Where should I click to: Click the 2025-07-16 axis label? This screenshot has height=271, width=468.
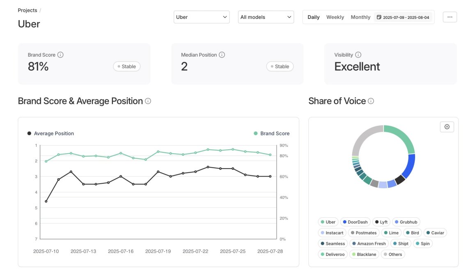(x=121, y=251)
